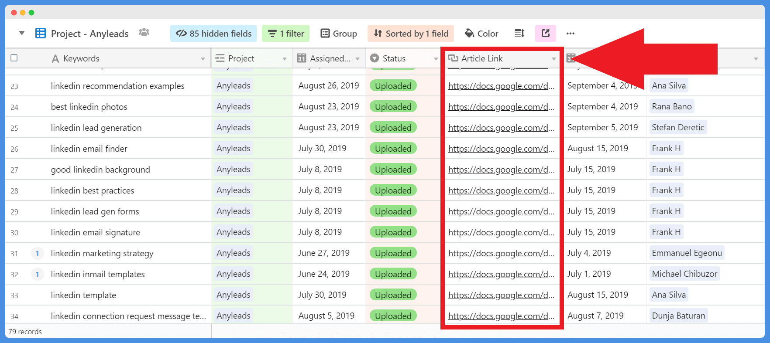
Task: Open the Project column dropdown arrow
Action: tap(285, 59)
